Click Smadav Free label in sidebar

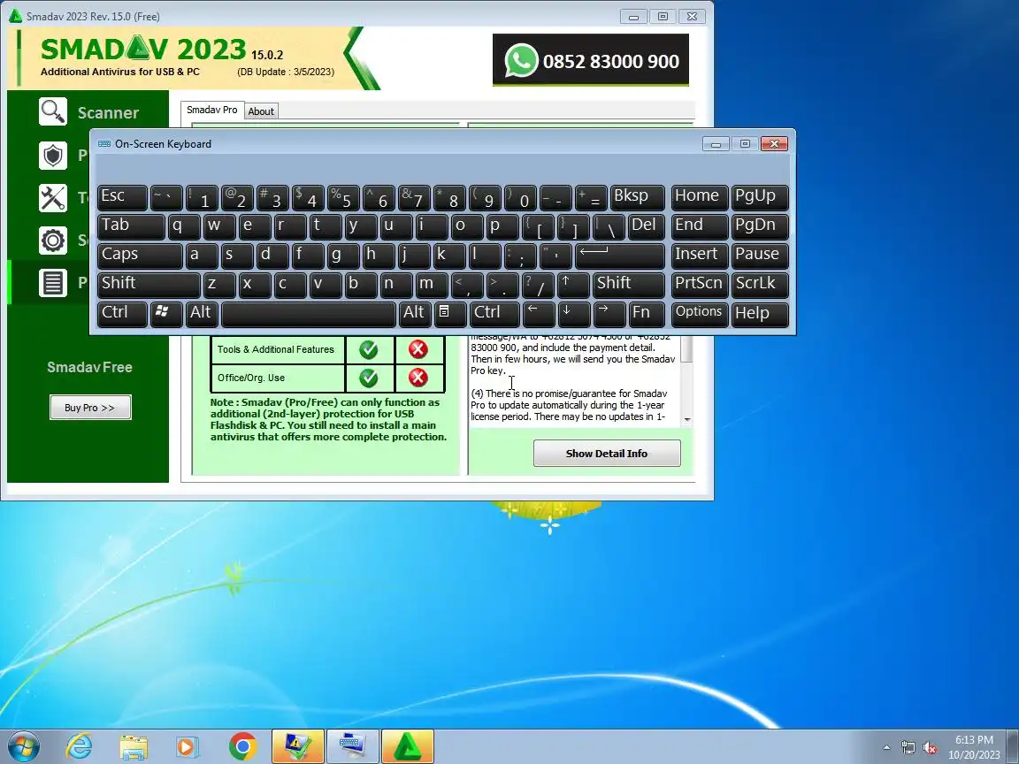[x=89, y=367]
